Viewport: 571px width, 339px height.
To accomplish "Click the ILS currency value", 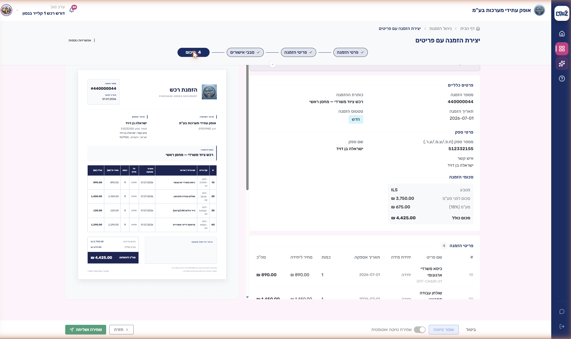I will point(394,190).
